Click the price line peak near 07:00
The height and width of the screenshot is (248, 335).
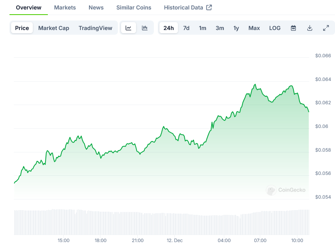tap(255, 85)
